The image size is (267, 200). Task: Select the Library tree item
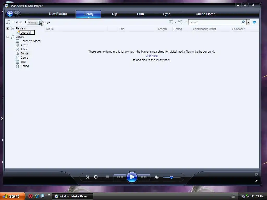click(x=20, y=37)
